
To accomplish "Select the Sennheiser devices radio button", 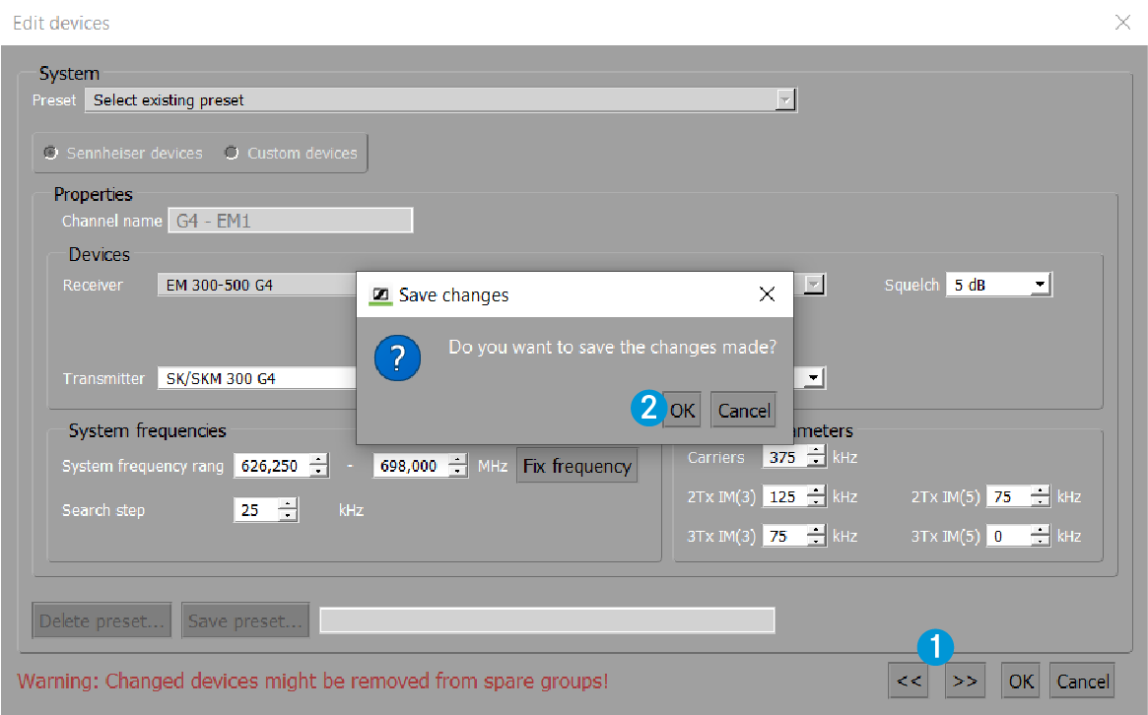I will click(x=50, y=153).
